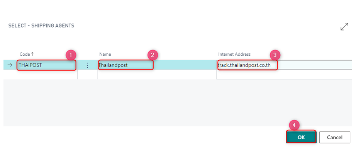This screenshot has height=150, width=356.
Task: Open the Name column header menu
Action: (x=105, y=54)
